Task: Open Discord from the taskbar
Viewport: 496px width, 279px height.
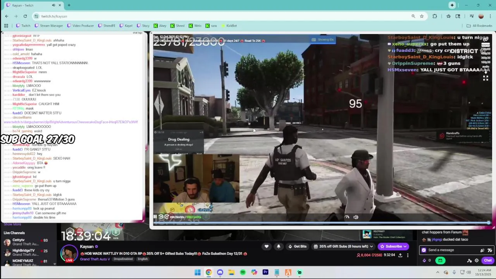Action: click(220, 272)
